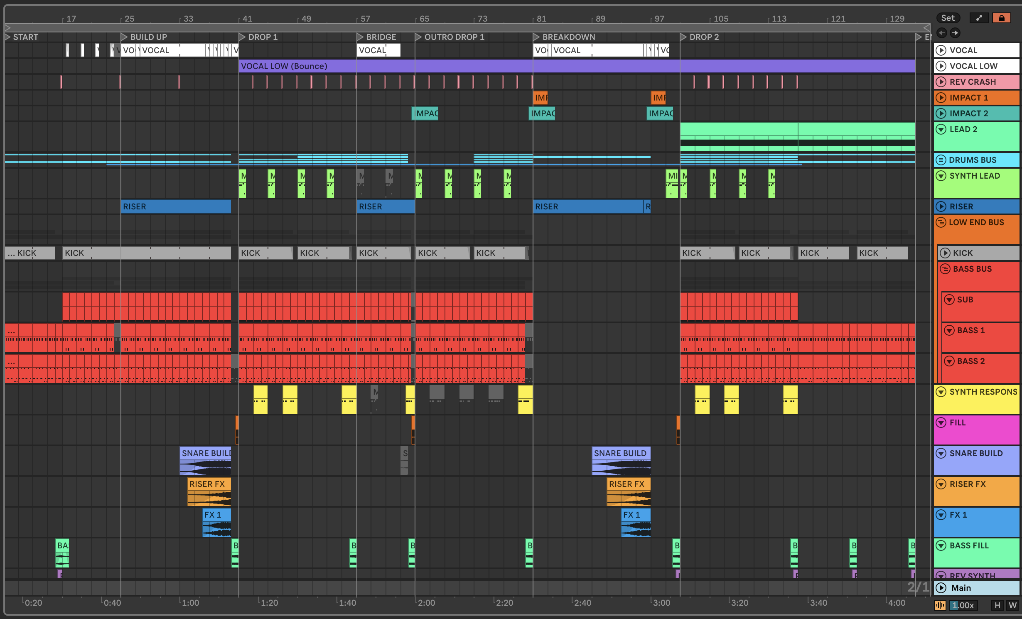
Task: Click the LOW END BUS group icon
Action: [941, 222]
